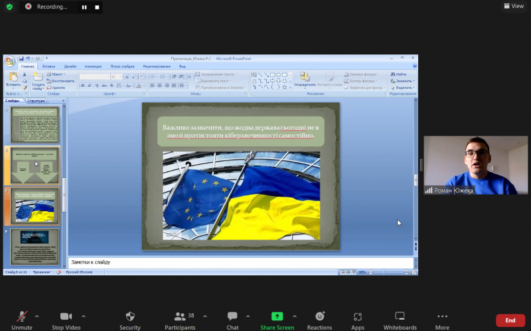
Task: Click Удалить to delete the slide
Action: tap(56, 87)
